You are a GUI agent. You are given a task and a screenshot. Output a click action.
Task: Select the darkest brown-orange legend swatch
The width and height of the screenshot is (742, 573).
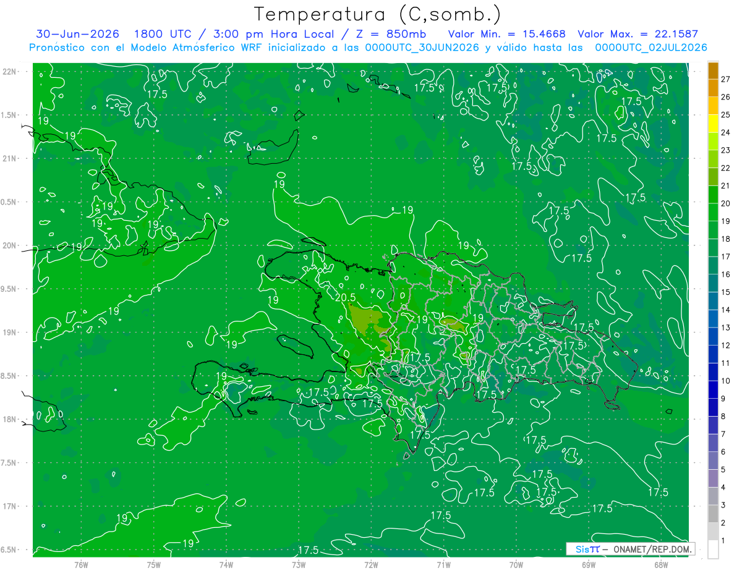click(x=713, y=70)
